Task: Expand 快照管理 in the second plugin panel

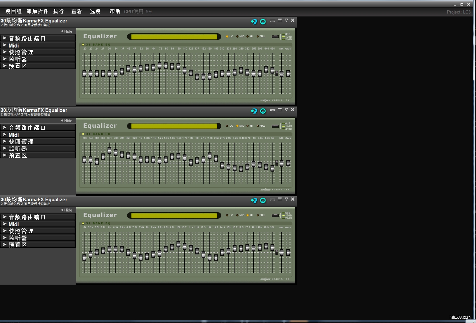Action: tap(21, 142)
